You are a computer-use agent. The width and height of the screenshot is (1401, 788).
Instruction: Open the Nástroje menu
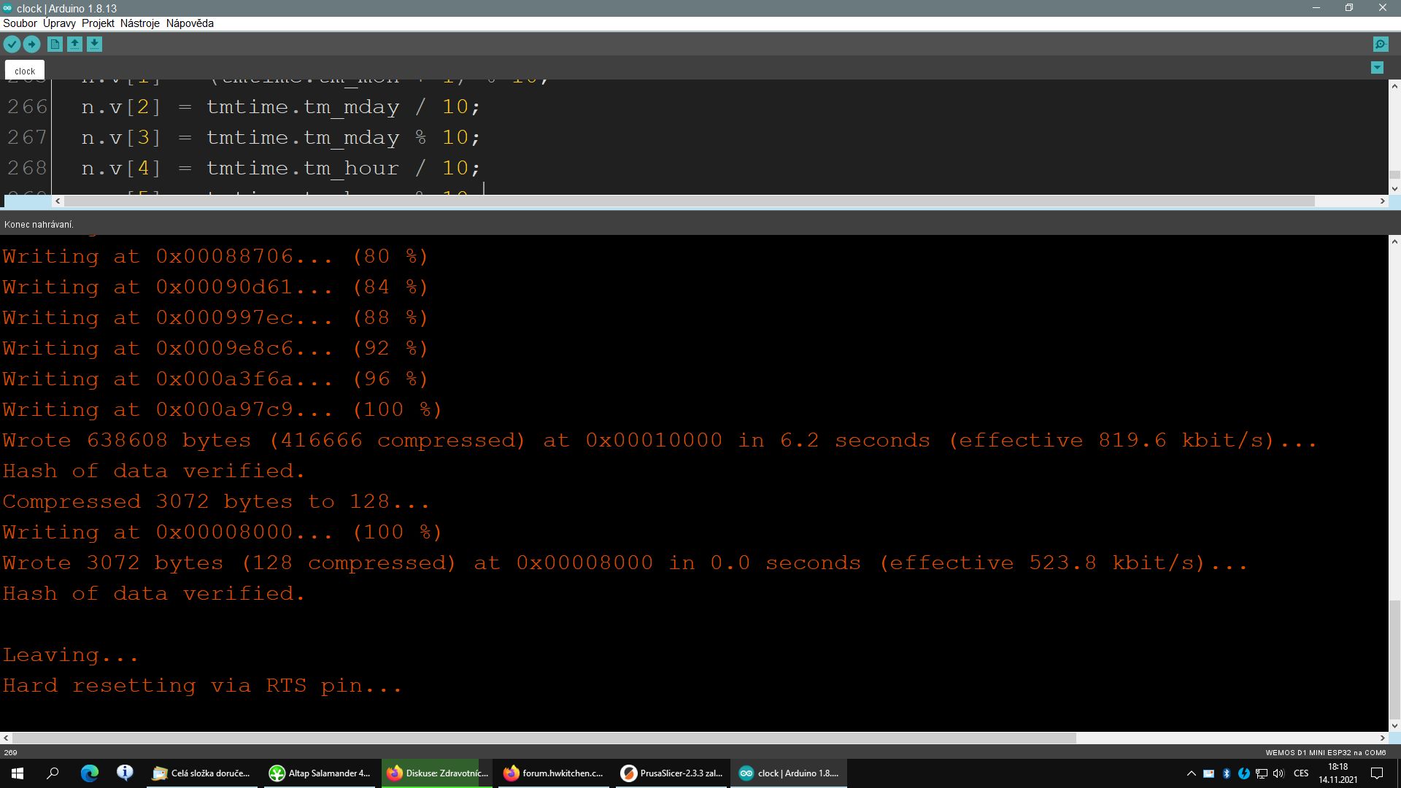139,23
